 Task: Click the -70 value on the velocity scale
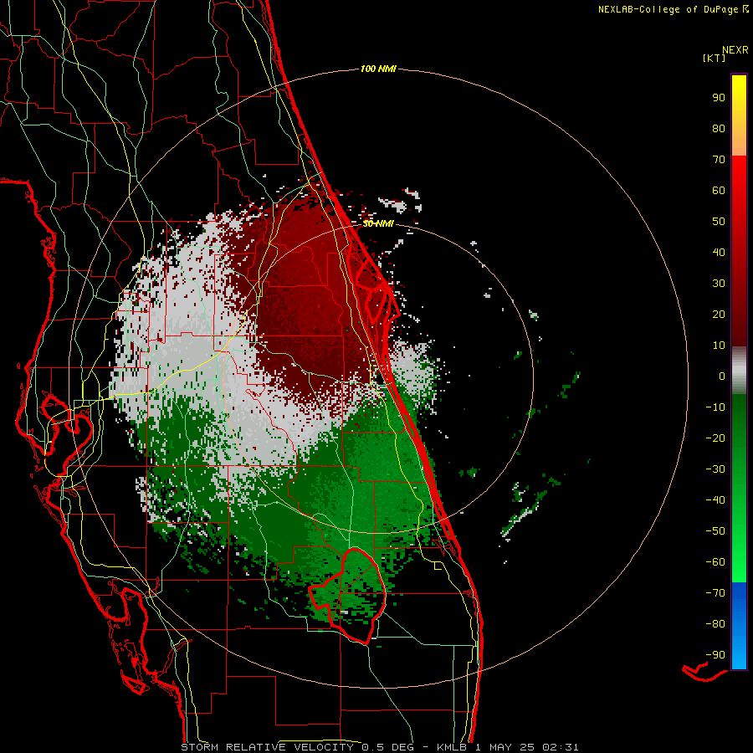[x=715, y=593]
